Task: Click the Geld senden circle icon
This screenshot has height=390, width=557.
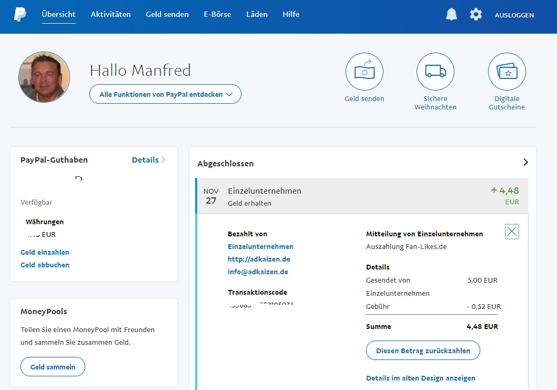Action: pos(364,72)
